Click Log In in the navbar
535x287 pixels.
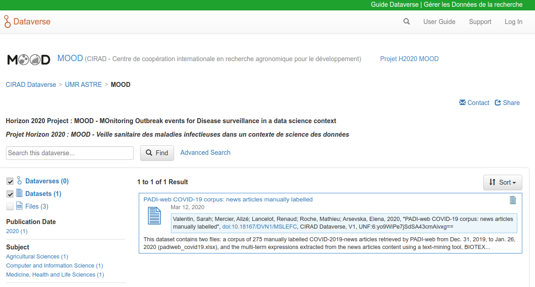513,22
